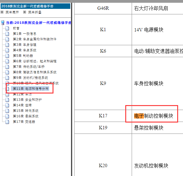Screen dimensions: 183x176
Task: Open 第13章 安全和防护
Action: (27, 100)
